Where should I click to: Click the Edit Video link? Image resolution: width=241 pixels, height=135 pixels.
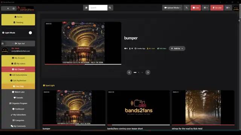(x=162, y=48)
